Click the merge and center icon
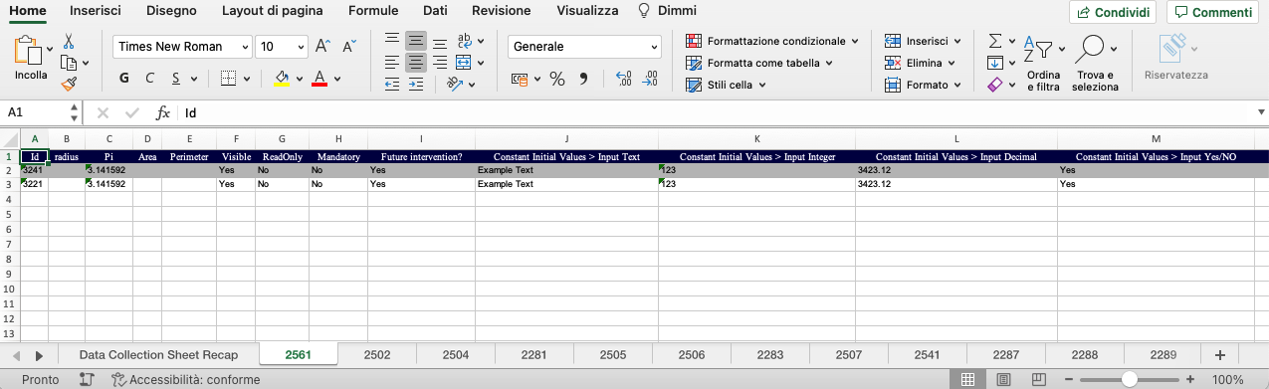The image size is (1269, 389). [463, 63]
